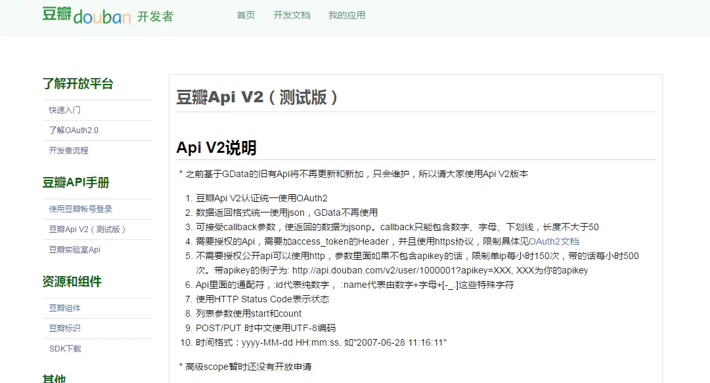Go to SDK下载 in sidebar
710x383 pixels.
pos(65,349)
